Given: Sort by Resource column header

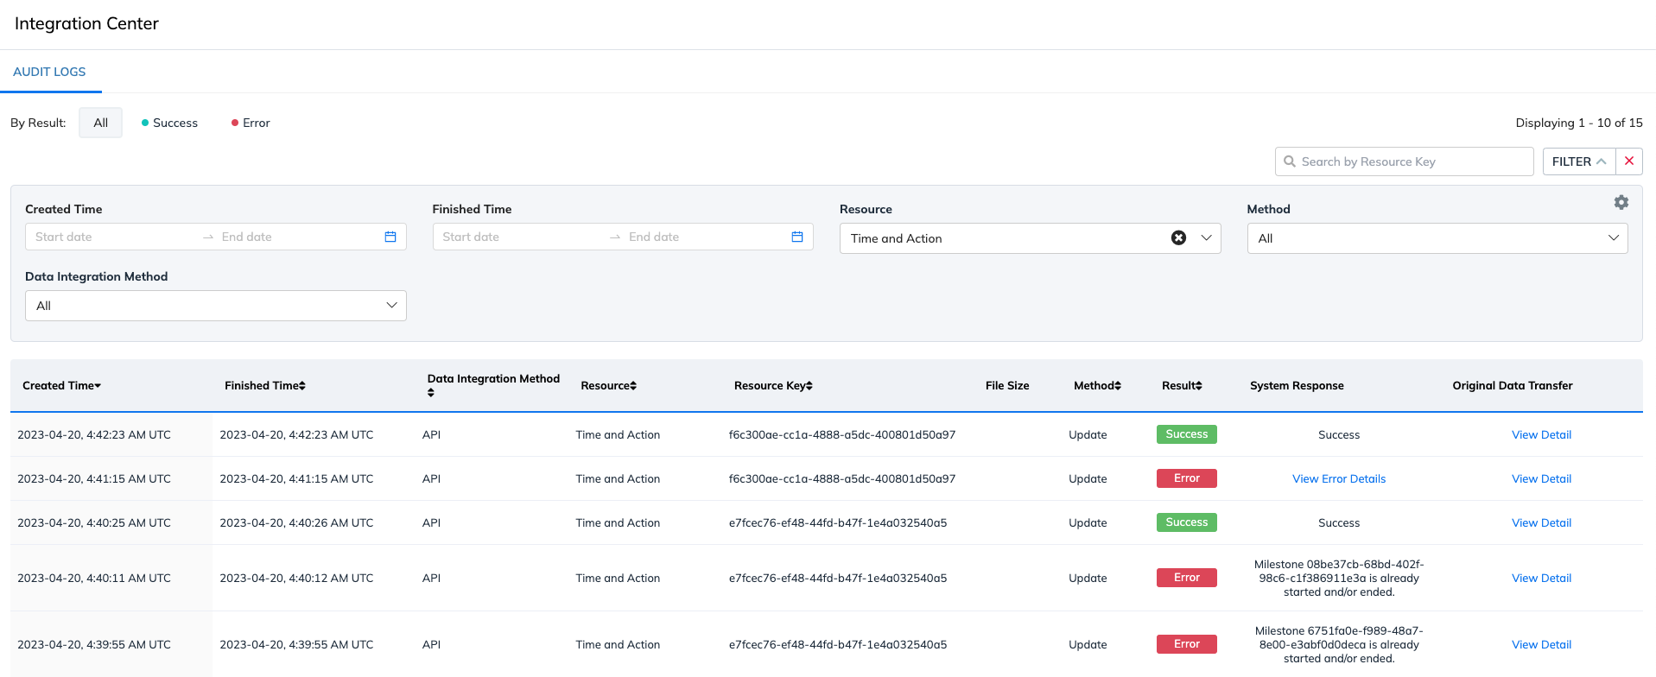Looking at the screenshot, I should [x=609, y=386].
